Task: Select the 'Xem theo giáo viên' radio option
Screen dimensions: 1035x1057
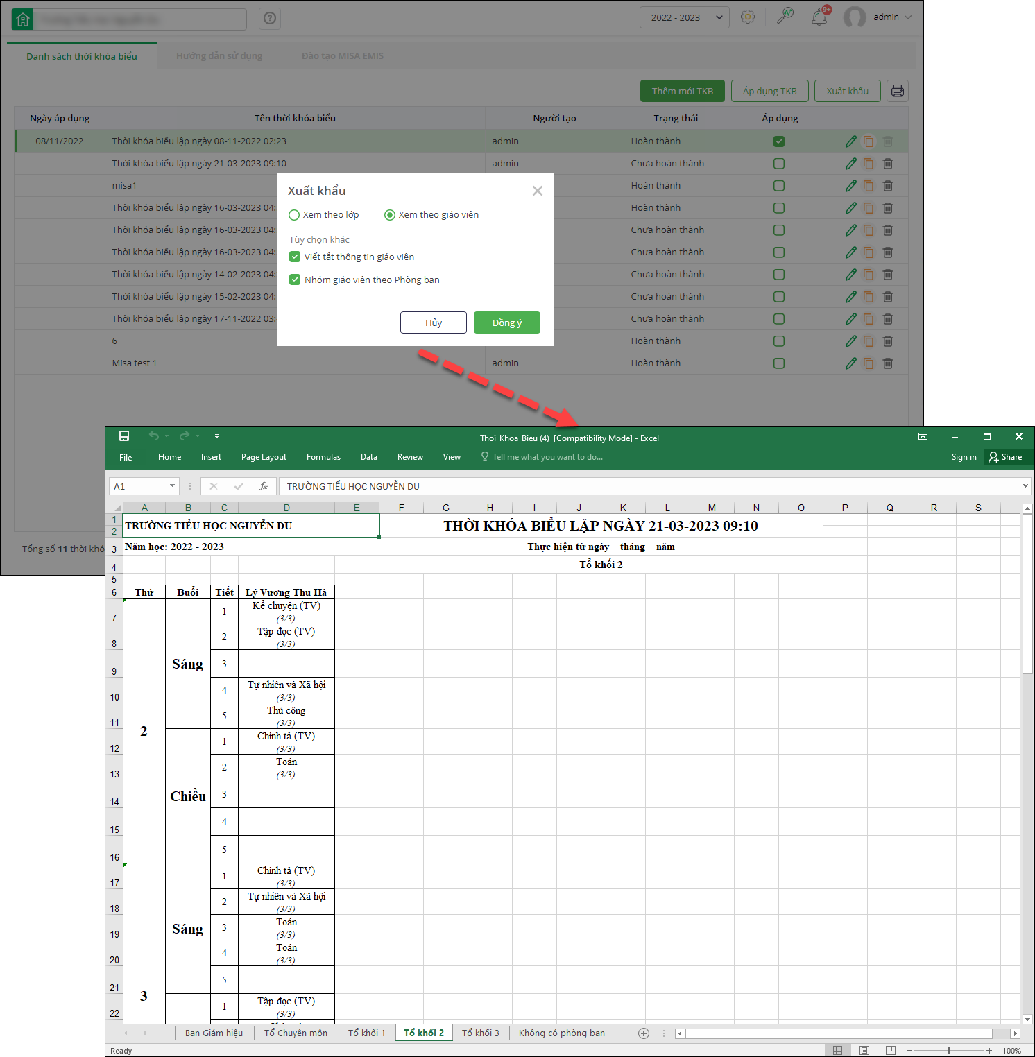Action: [x=390, y=215]
